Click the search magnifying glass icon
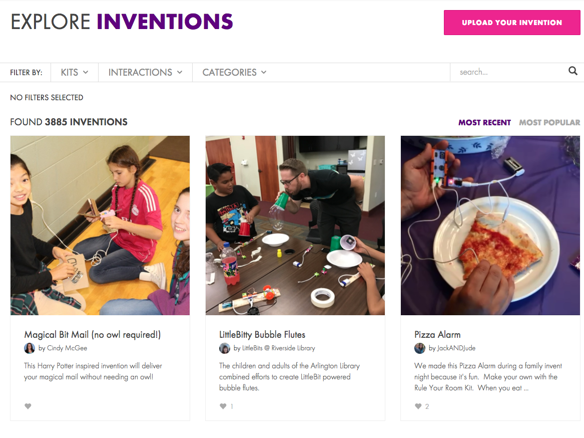Screen dimensions: 584x438 coord(573,71)
